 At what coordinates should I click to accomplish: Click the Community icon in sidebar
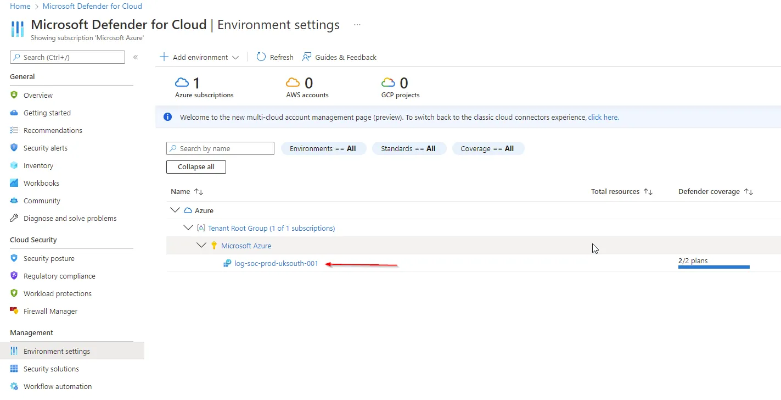coord(14,201)
